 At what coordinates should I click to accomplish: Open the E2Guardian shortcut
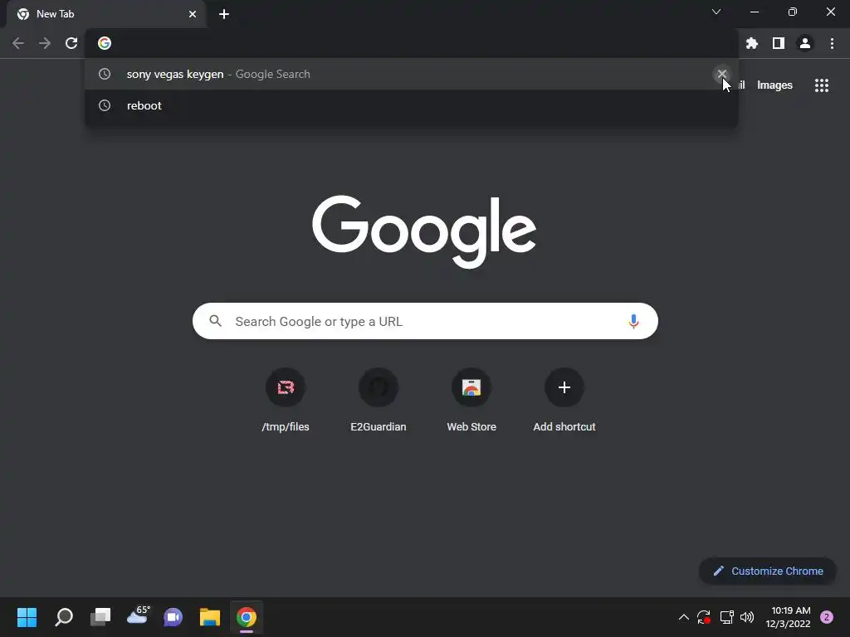(x=379, y=401)
